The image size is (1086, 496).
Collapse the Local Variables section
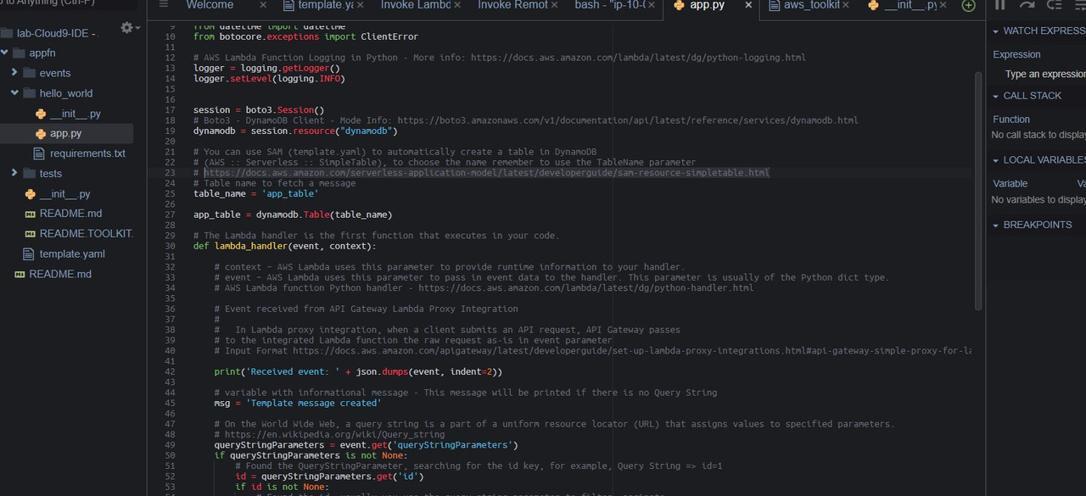[x=996, y=160]
